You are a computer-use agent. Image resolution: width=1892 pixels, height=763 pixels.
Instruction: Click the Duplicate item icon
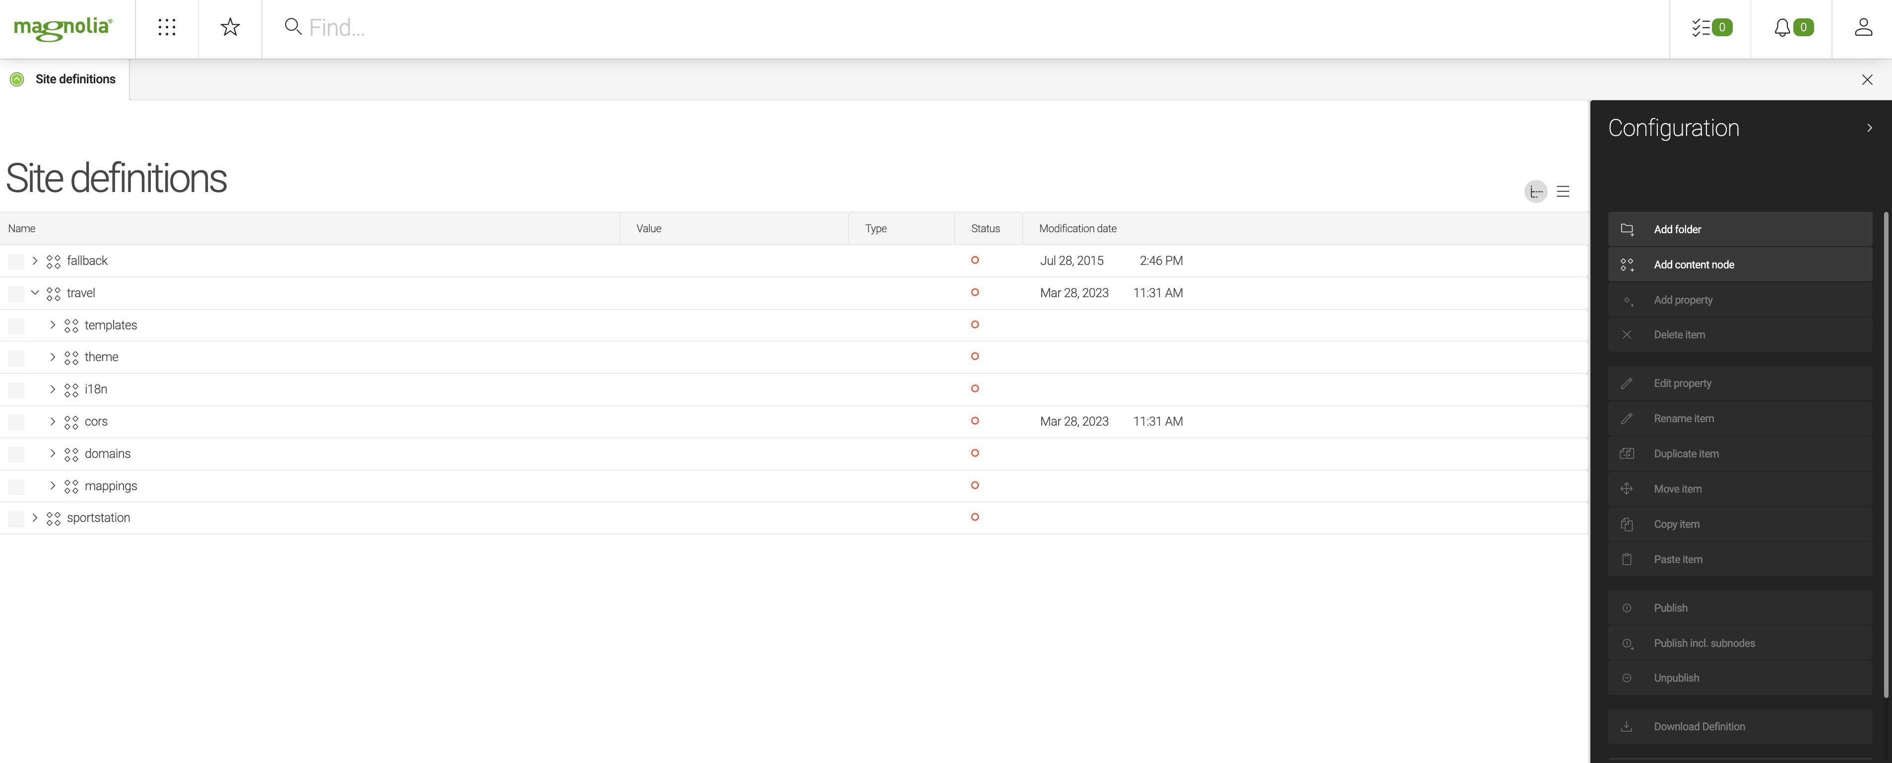[x=1628, y=454]
